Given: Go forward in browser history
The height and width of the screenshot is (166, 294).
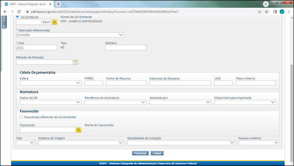Looking at the screenshot, I should tap(12, 12).
